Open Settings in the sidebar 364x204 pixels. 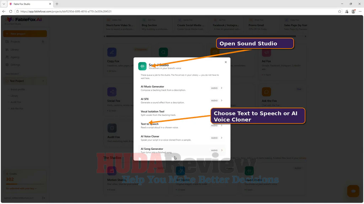point(25,65)
